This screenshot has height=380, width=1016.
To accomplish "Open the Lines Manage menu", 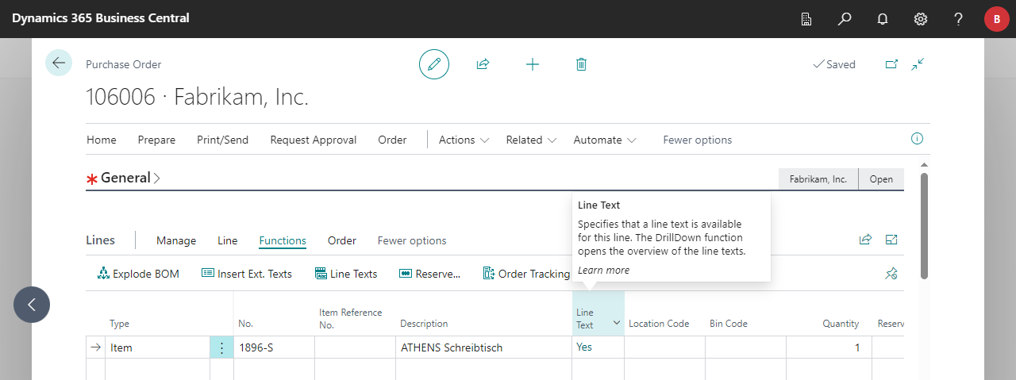I will click(x=176, y=240).
